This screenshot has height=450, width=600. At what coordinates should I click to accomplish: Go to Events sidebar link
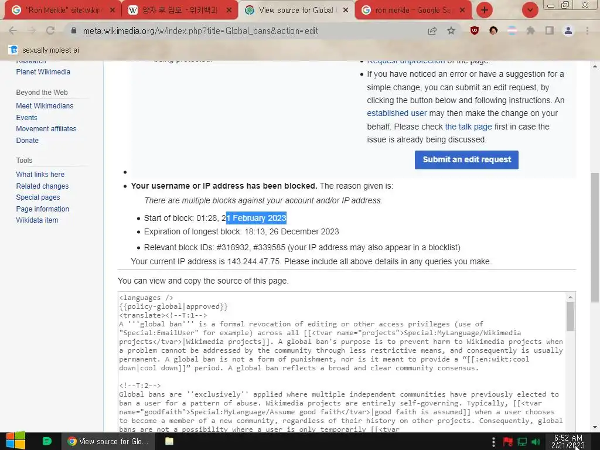26,117
